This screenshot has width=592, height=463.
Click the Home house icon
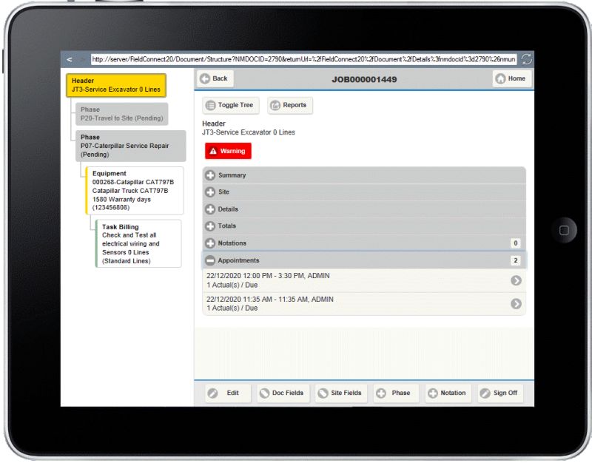click(500, 78)
